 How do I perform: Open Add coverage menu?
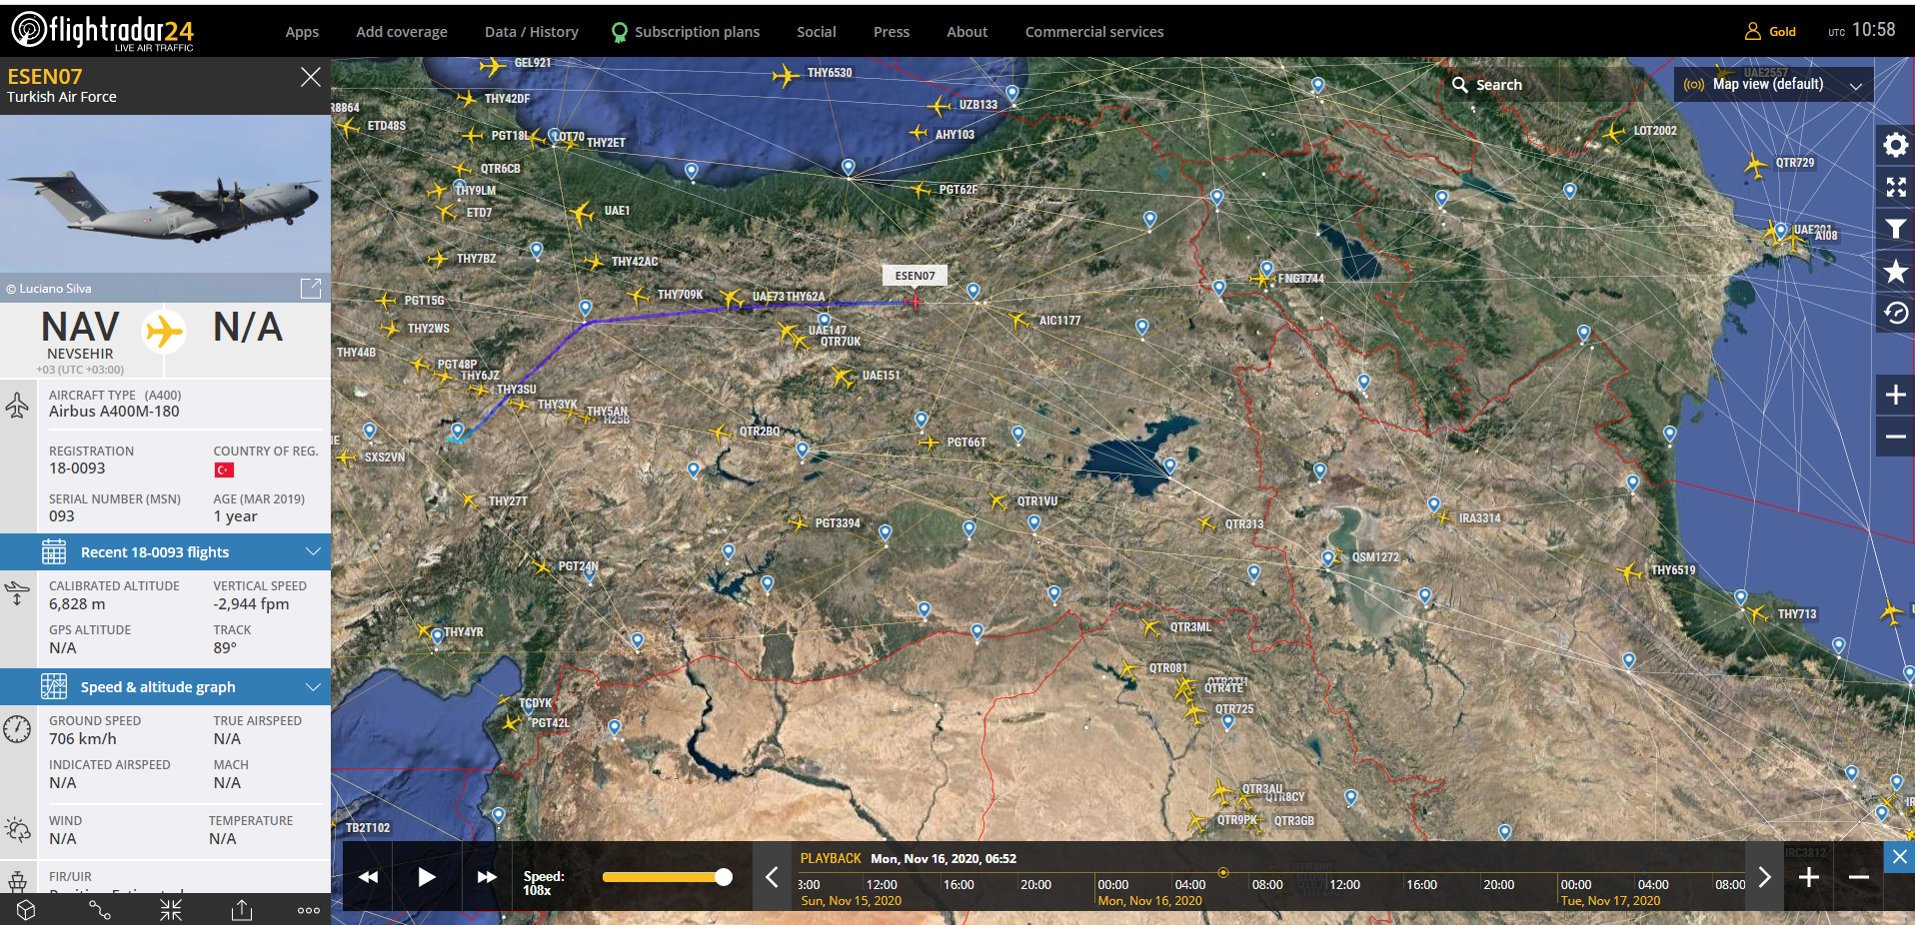click(402, 32)
